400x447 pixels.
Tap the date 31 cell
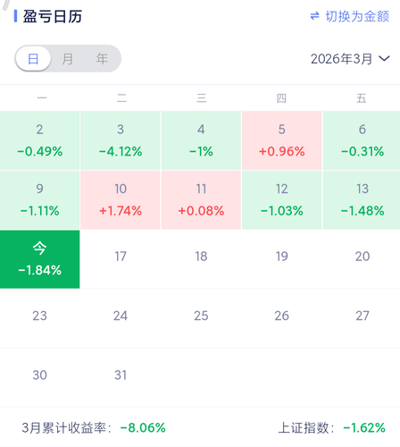pos(121,377)
